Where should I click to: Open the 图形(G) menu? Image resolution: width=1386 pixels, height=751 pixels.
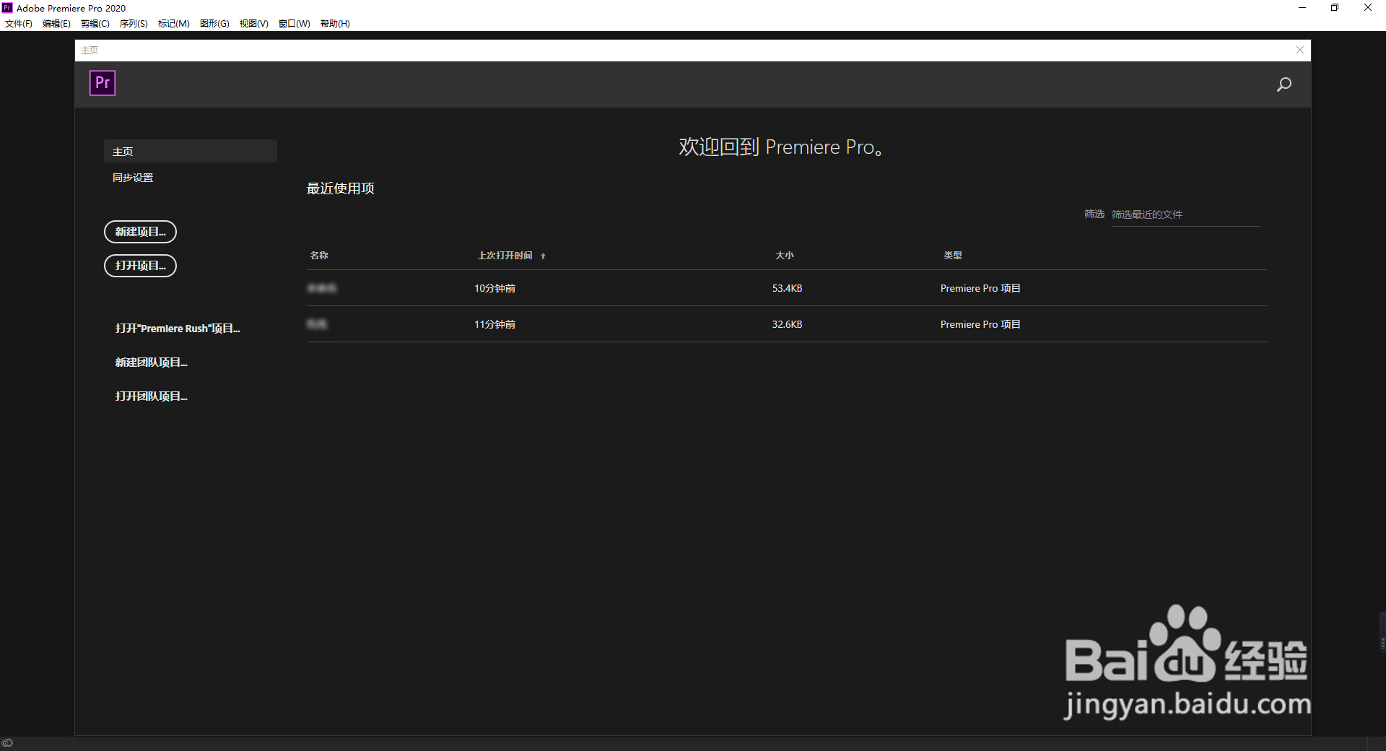214,24
